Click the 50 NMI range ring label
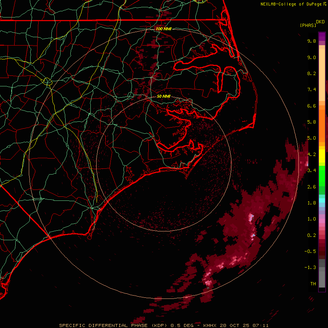 tap(164, 96)
